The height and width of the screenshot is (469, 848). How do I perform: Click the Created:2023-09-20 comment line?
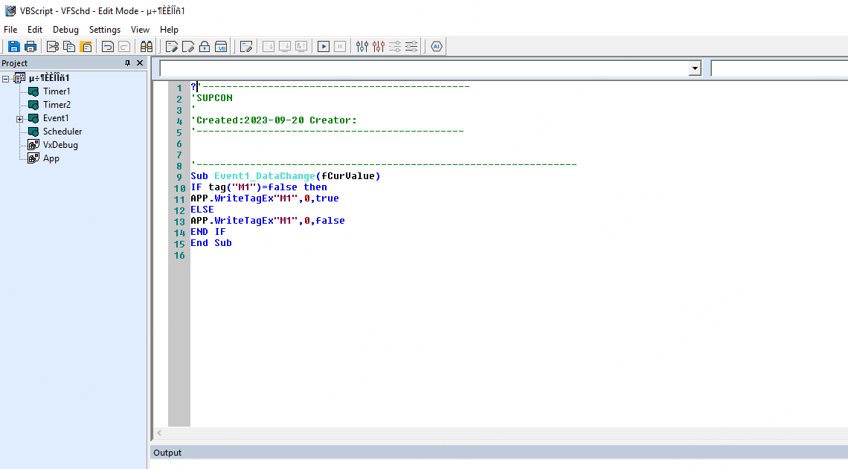pyautogui.click(x=274, y=120)
